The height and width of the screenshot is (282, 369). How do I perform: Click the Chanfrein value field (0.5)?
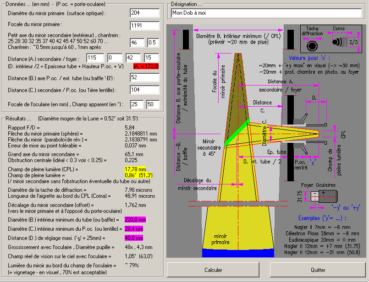coord(154,43)
